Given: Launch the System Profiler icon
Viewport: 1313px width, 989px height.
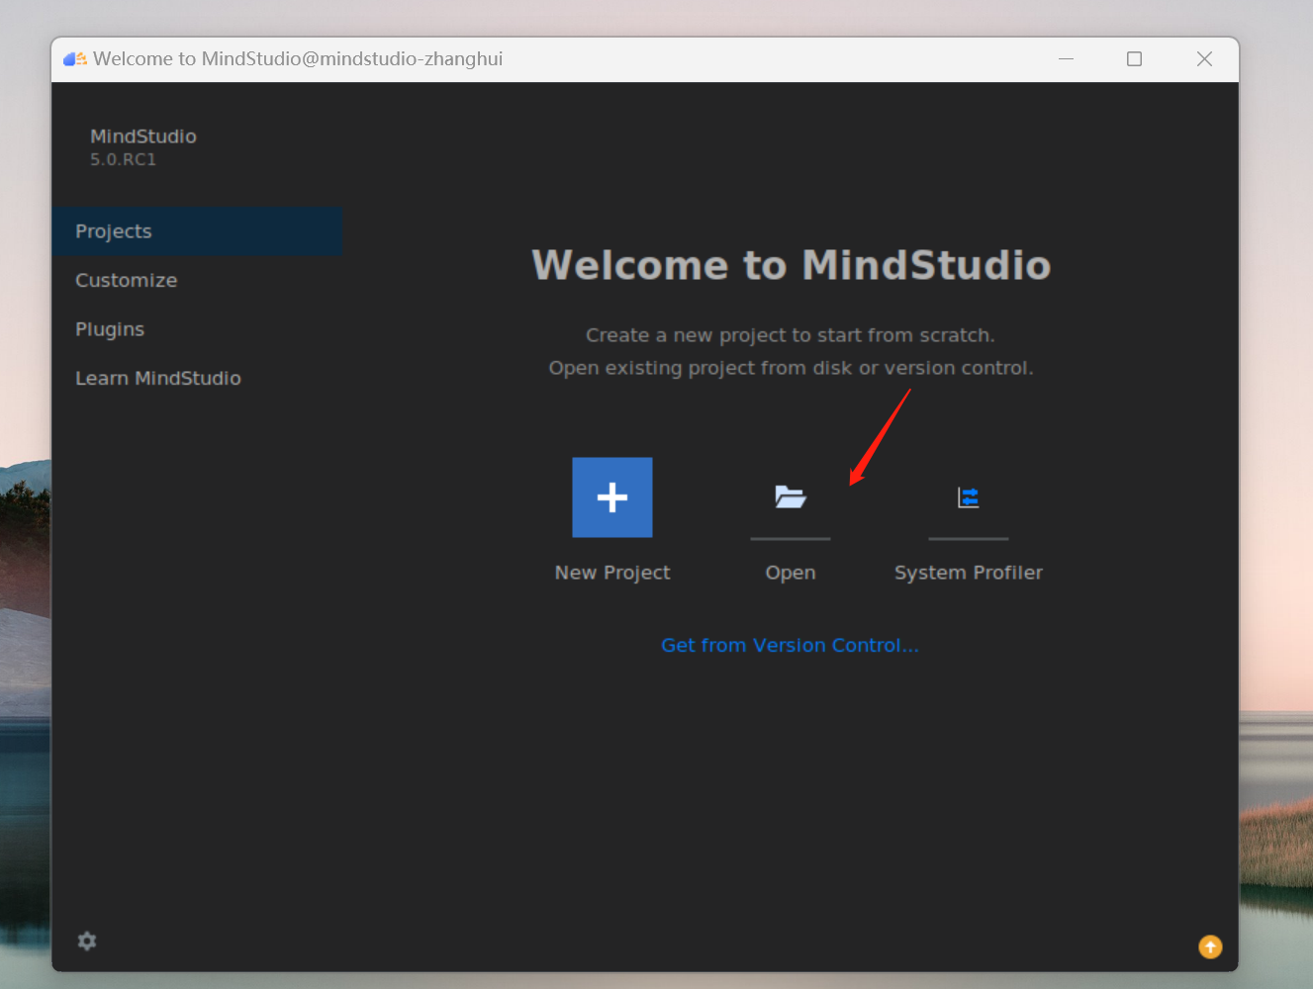Looking at the screenshot, I should (969, 497).
